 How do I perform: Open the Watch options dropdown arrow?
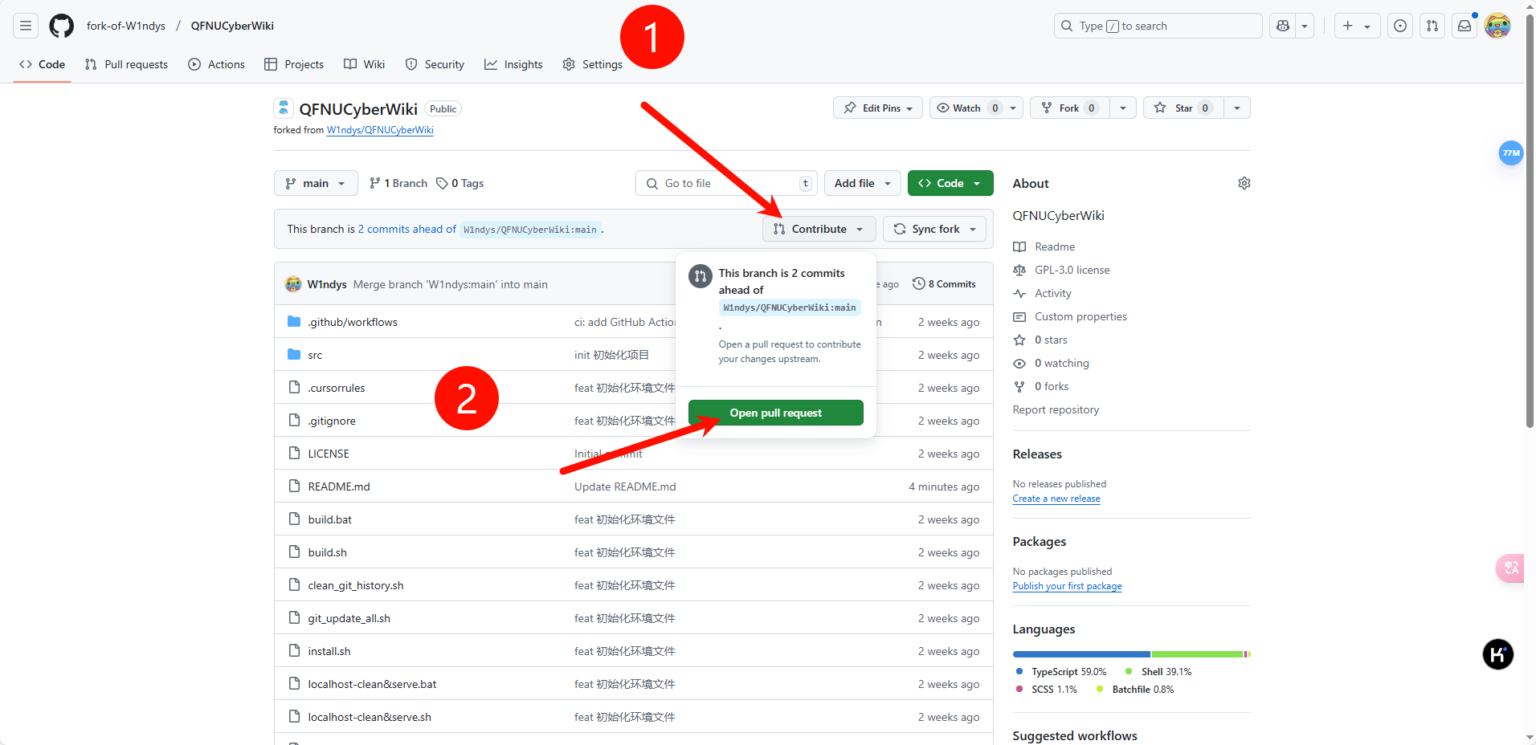pyautogui.click(x=1013, y=108)
